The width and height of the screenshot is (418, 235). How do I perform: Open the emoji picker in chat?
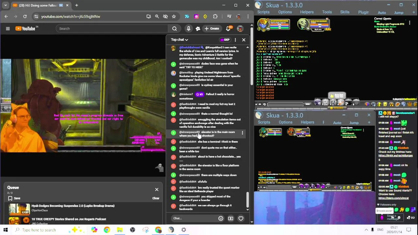point(221,218)
